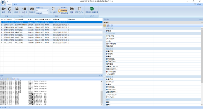Sort by the シリアル番号 column header

click(21, 20)
